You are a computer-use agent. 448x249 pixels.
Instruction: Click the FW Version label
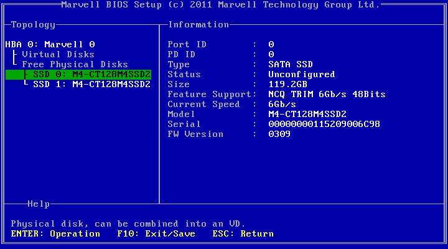[195, 134]
